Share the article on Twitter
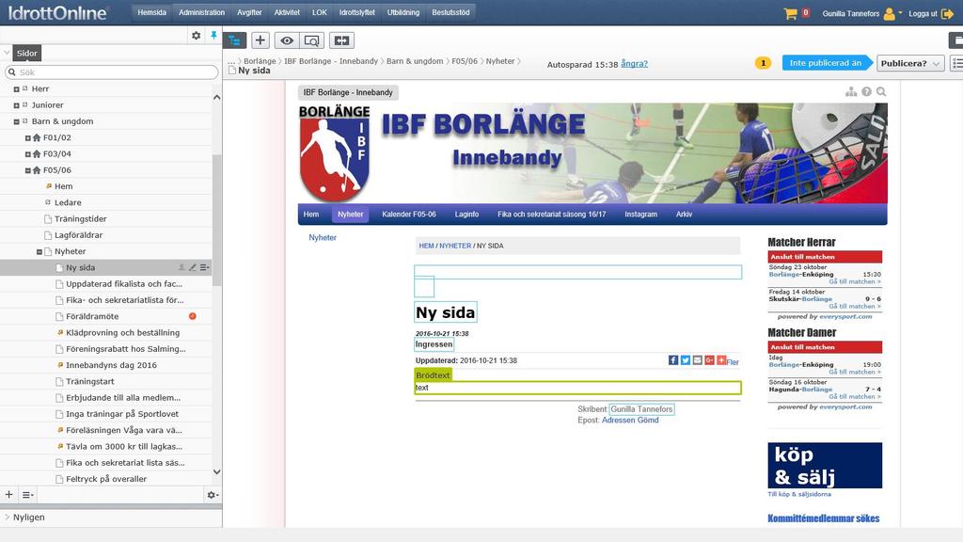Viewport: 963px width, 542px height. click(x=686, y=360)
